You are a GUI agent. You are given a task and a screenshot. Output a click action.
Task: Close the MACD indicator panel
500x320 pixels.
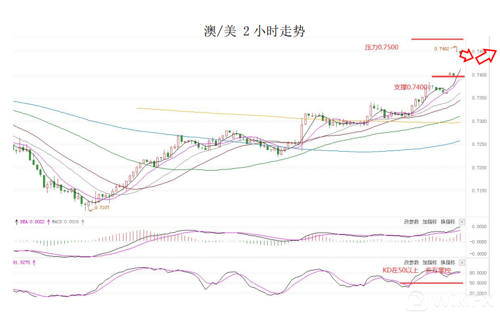(461, 222)
